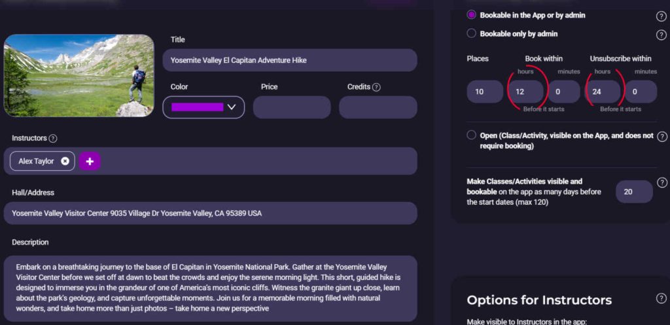Show help for Bookable in the App option
670x325 pixels.
(661, 16)
